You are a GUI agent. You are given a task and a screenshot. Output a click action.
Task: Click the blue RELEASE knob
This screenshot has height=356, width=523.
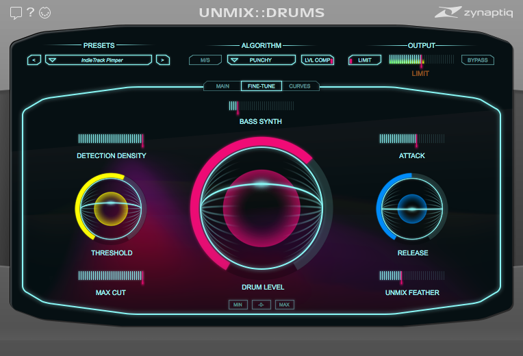coord(412,208)
